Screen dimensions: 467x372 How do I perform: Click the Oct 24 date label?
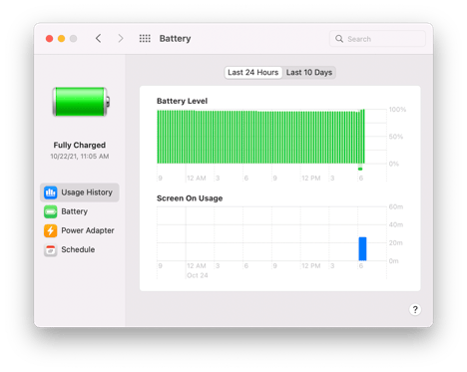click(198, 275)
